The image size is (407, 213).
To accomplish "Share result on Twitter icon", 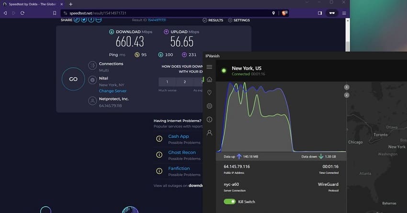I will 84,20.
